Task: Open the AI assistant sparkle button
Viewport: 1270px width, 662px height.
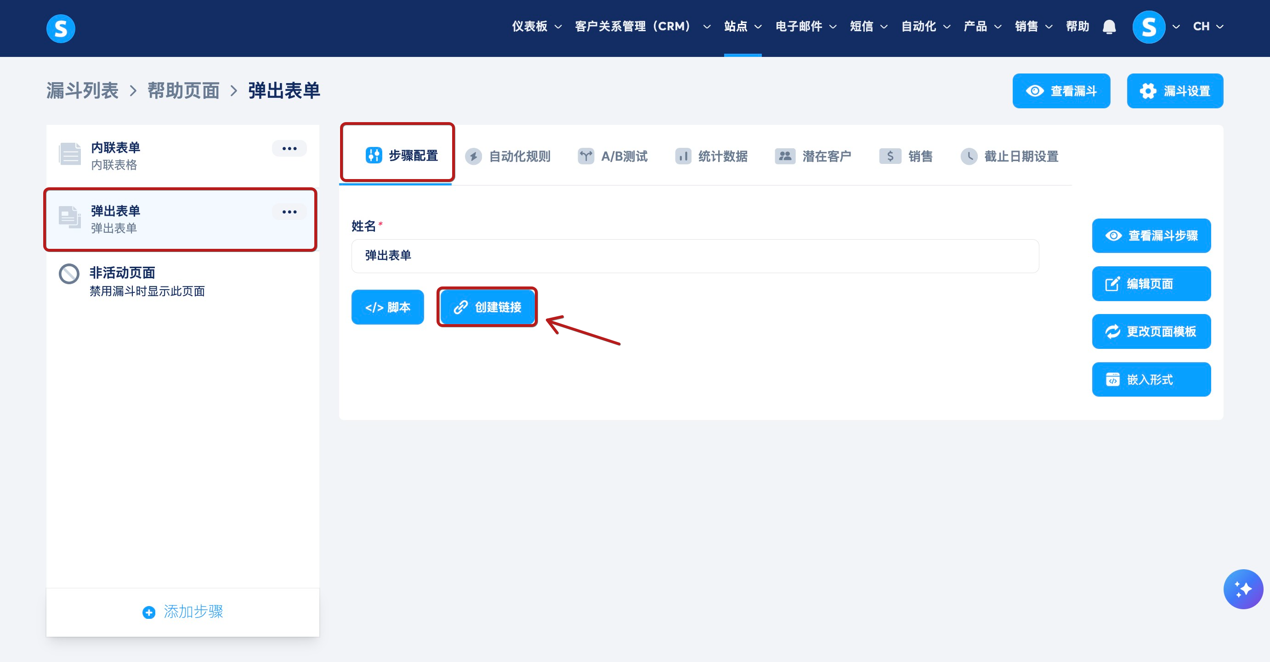Action: (x=1242, y=589)
